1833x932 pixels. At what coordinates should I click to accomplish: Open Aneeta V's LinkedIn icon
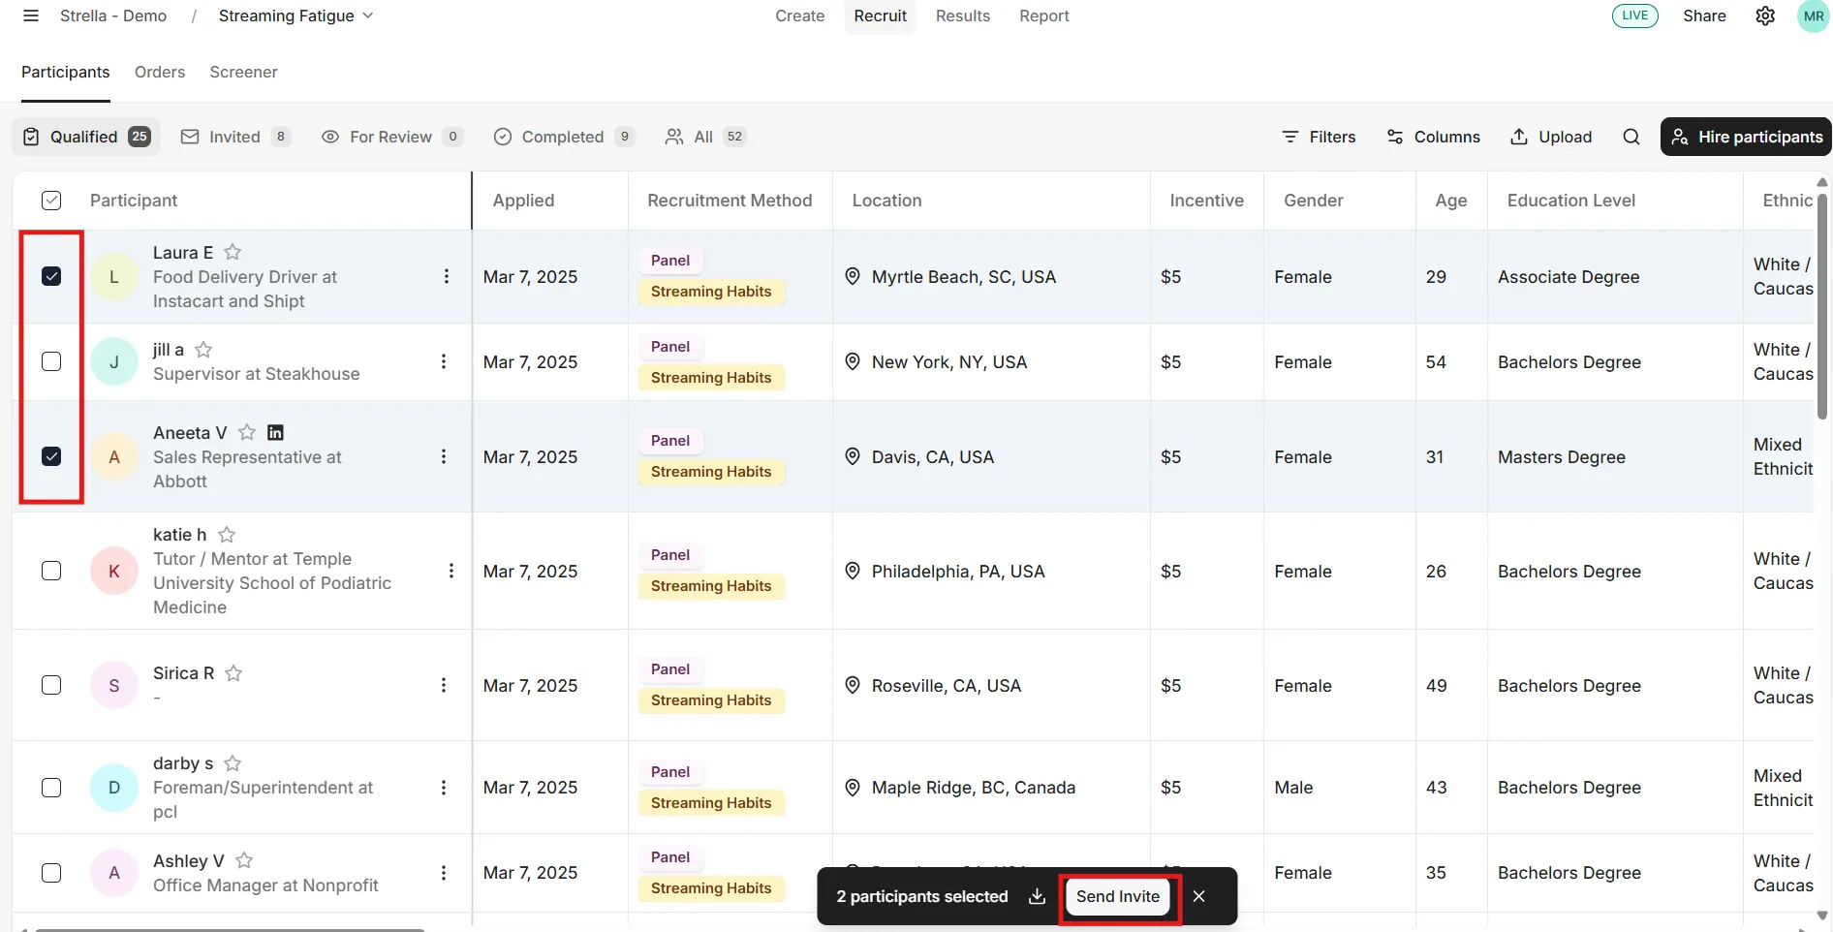275,432
